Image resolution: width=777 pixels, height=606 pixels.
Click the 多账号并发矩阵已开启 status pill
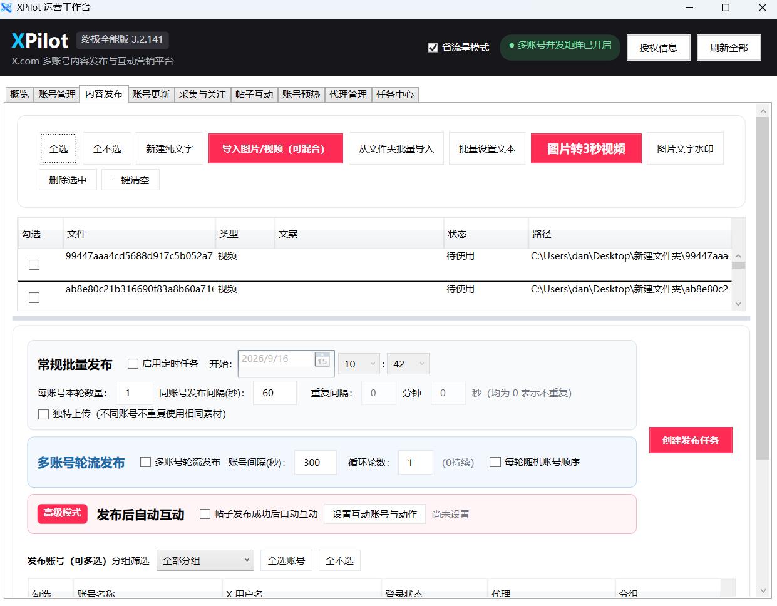pyautogui.click(x=560, y=46)
